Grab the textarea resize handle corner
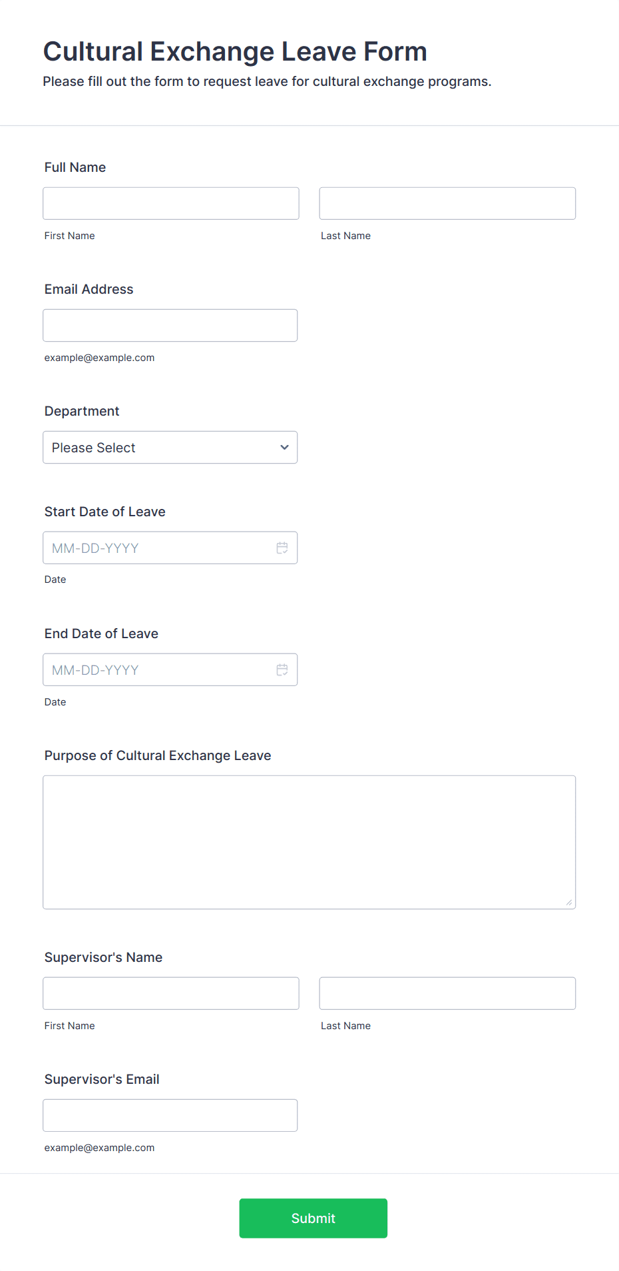 click(x=569, y=903)
